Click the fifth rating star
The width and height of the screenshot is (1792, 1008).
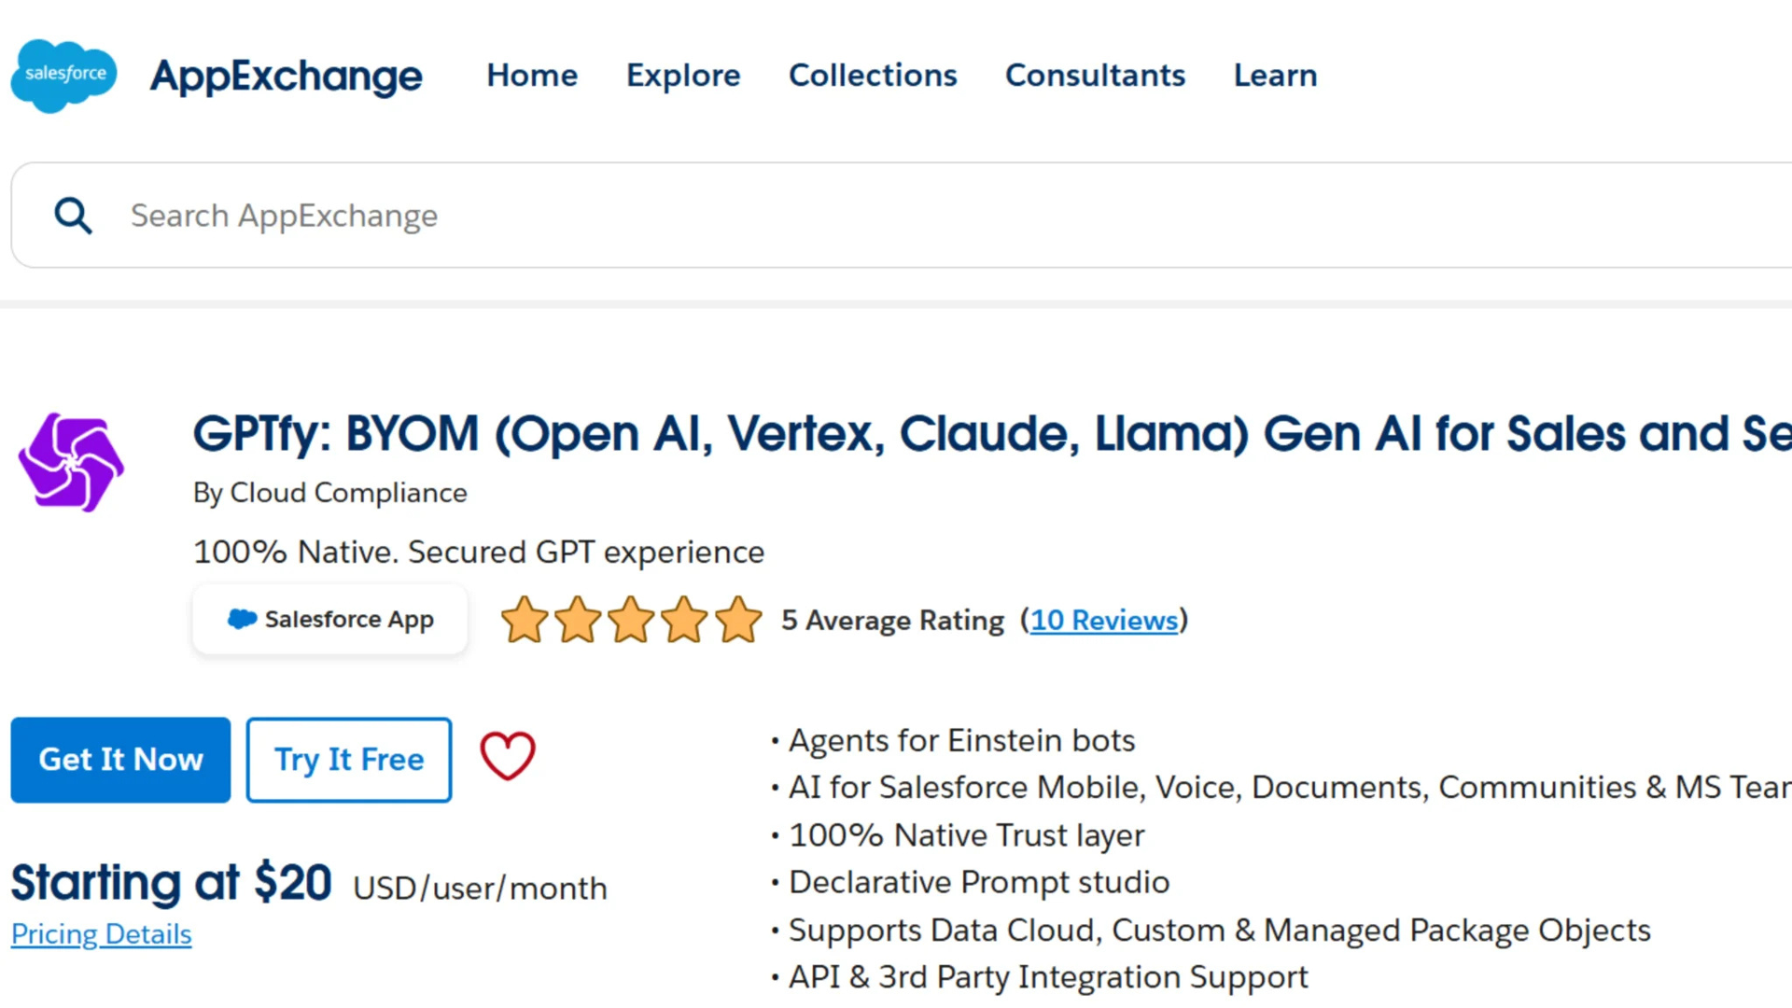(738, 621)
